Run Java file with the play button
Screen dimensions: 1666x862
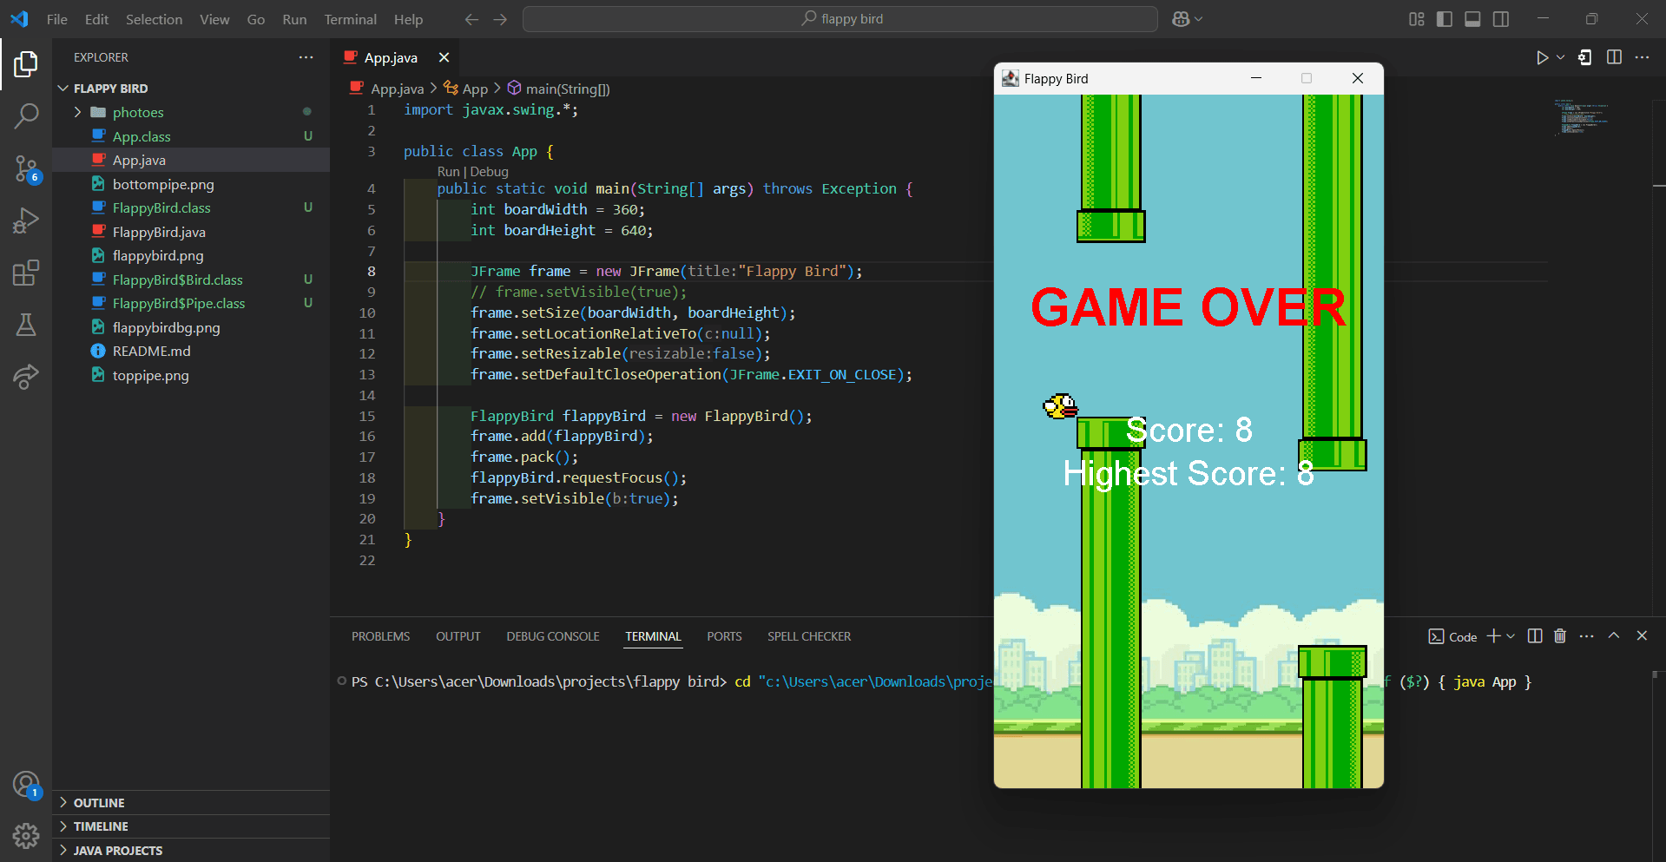pyautogui.click(x=1542, y=57)
